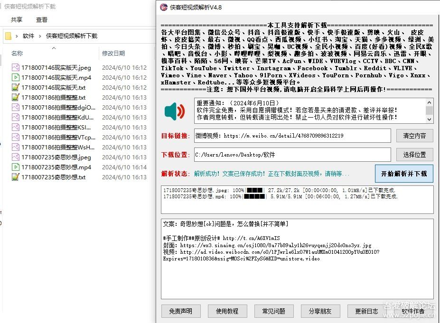Select the image icon of 1718007235奇思妙想.jpeg
Screen dimensions: 440x323
(15, 157)
